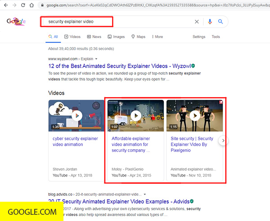Open the More search options menu
This screenshot has width=270, height=221.
pos(157,37)
